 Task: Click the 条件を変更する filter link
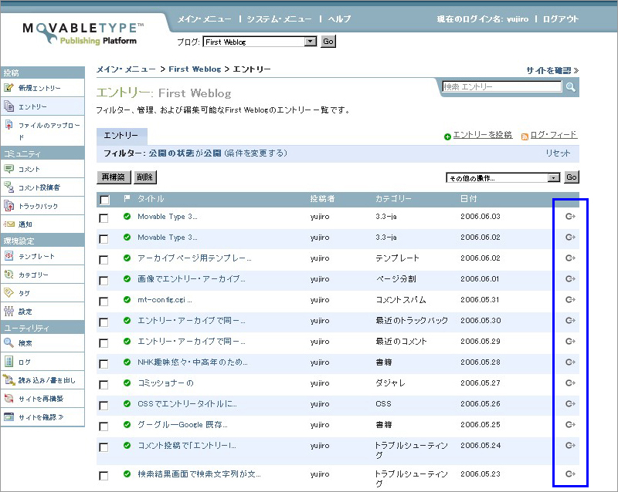(x=256, y=153)
